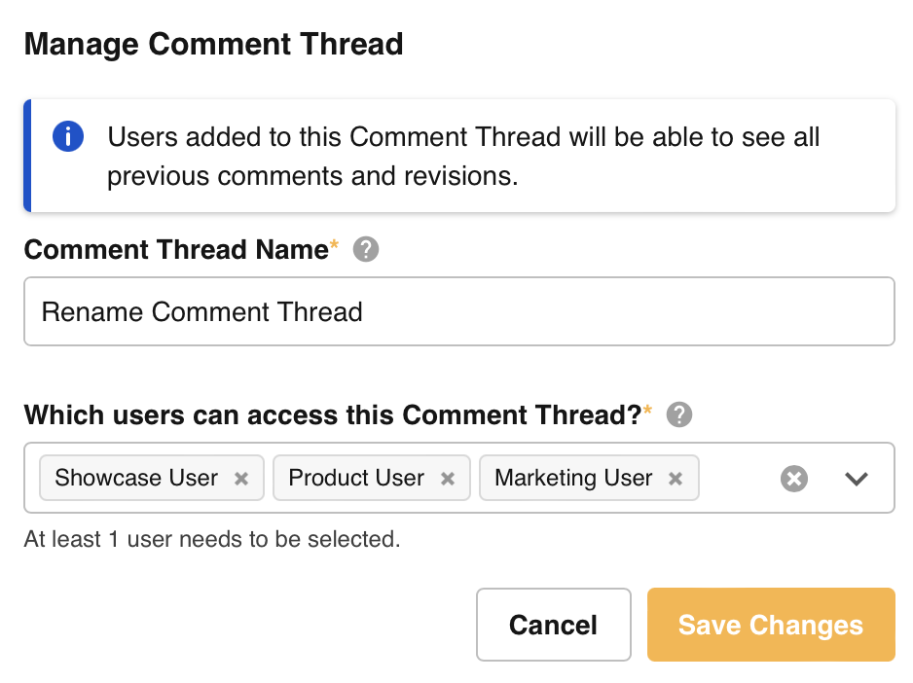Click the Marketing User chip label
The height and width of the screenshot is (683, 913).
coord(573,478)
